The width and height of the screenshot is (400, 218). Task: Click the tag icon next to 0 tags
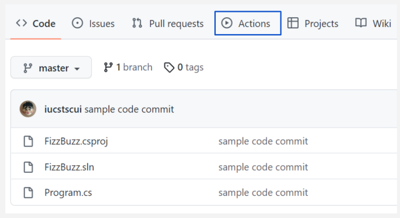click(169, 67)
